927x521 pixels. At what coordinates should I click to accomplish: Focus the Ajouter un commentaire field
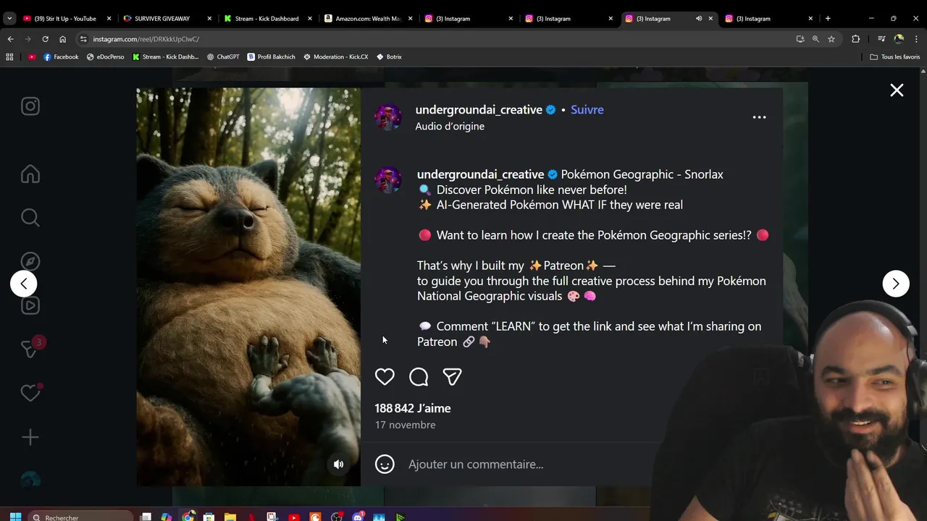pos(476,465)
